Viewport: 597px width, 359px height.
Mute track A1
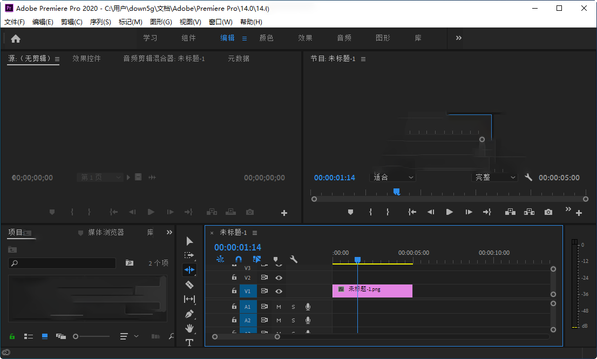click(279, 307)
